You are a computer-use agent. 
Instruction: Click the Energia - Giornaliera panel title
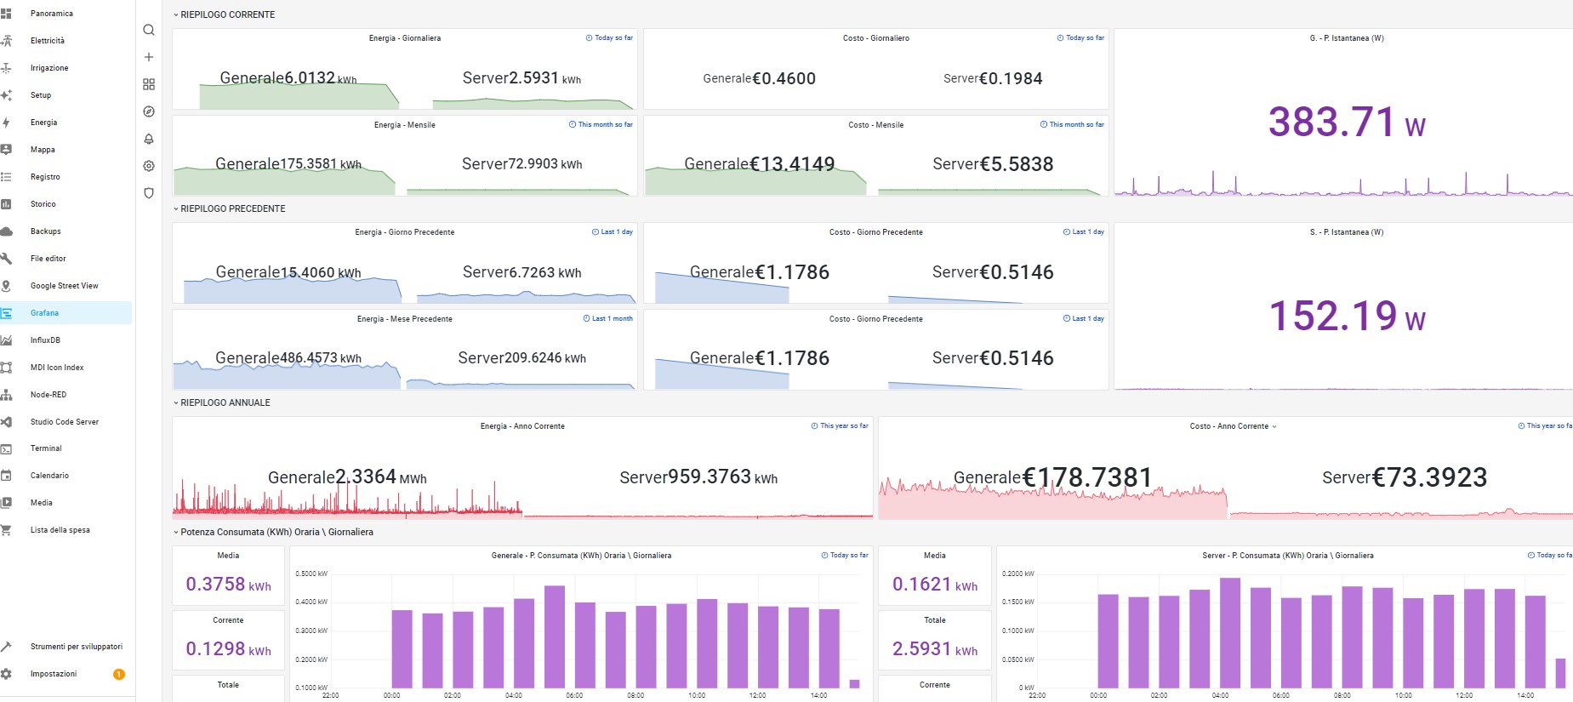404,38
